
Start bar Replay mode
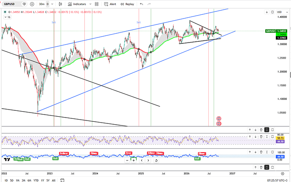[x=127, y=4]
